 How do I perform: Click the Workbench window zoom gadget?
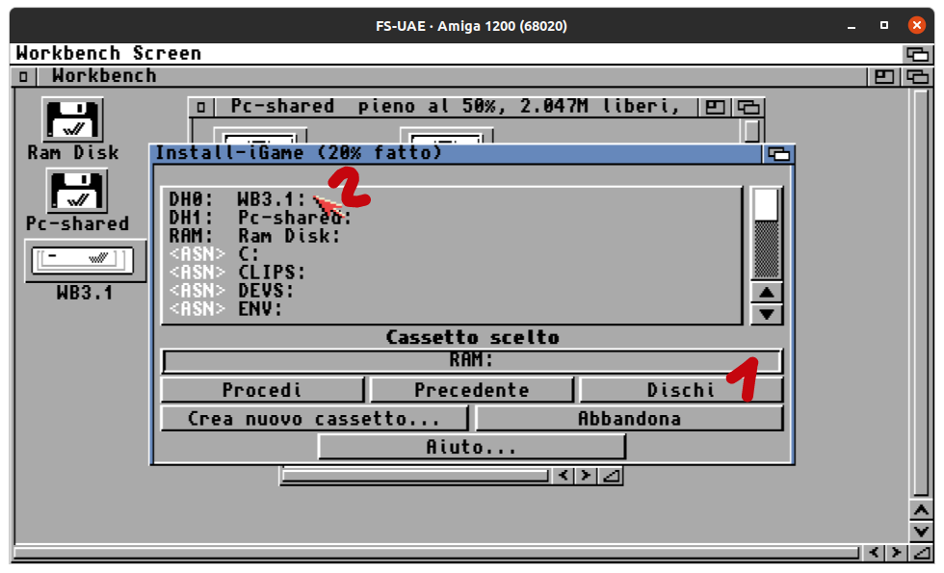[x=883, y=76]
